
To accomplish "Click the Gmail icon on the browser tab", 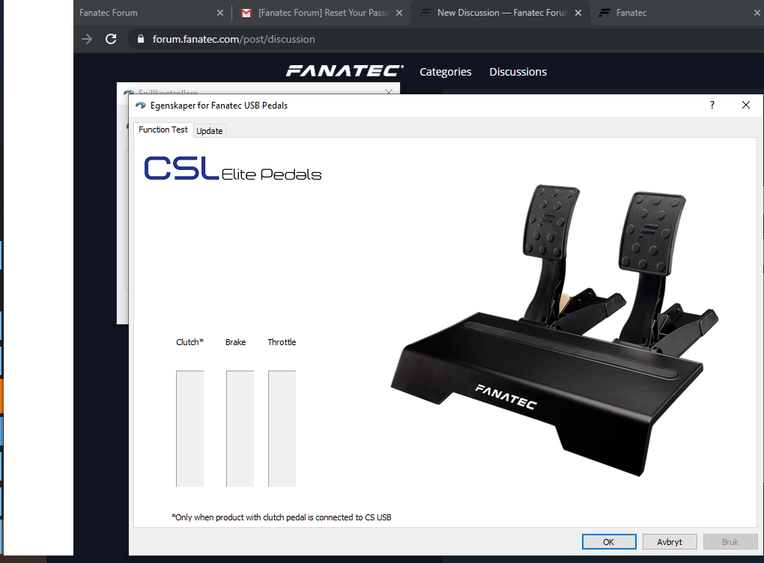I will [246, 13].
